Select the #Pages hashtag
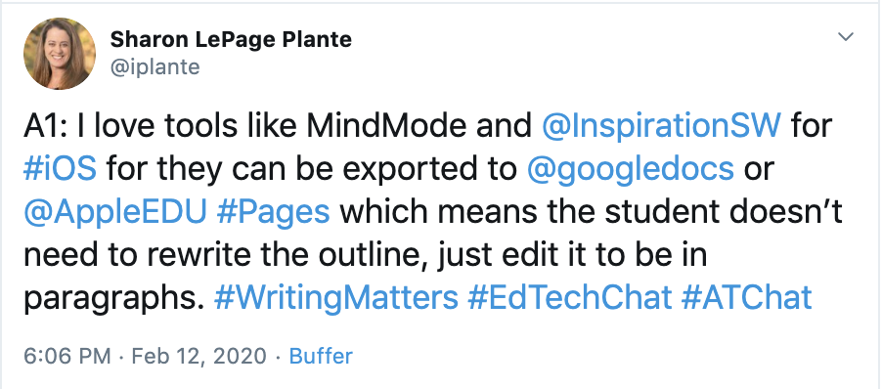The width and height of the screenshot is (882, 389). click(273, 212)
